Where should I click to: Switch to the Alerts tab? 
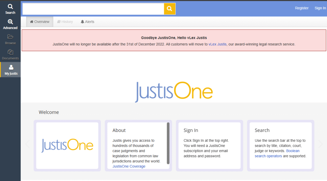(87, 22)
